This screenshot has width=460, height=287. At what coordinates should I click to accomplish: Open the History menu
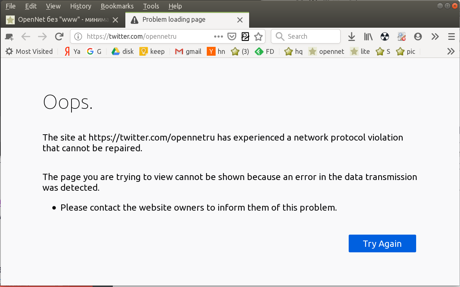click(80, 6)
